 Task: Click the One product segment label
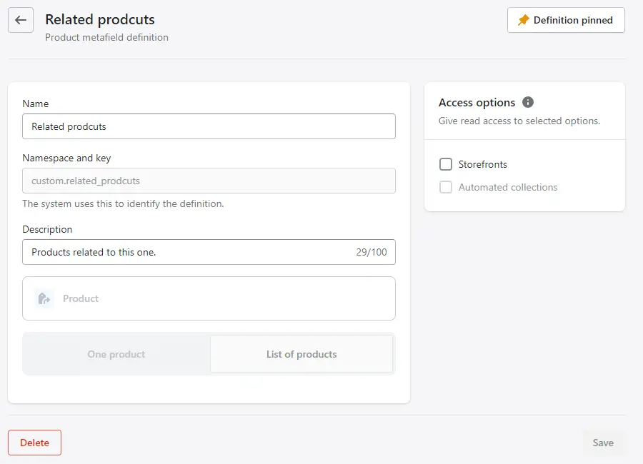116,354
